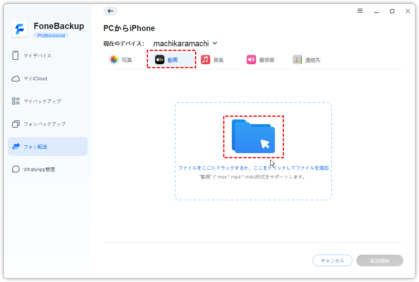Open WhatsApp管理 in sidebar

pyautogui.click(x=47, y=170)
